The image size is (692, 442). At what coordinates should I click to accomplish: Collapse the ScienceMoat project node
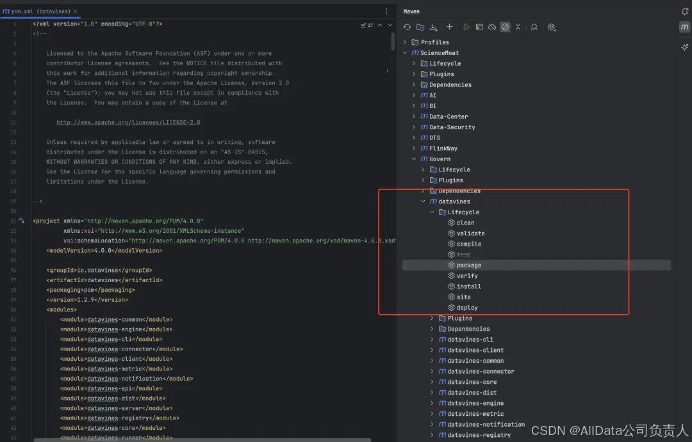(x=405, y=53)
